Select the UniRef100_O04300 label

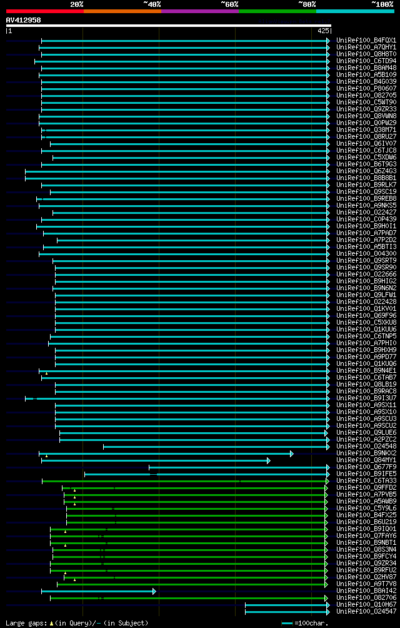click(x=366, y=253)
